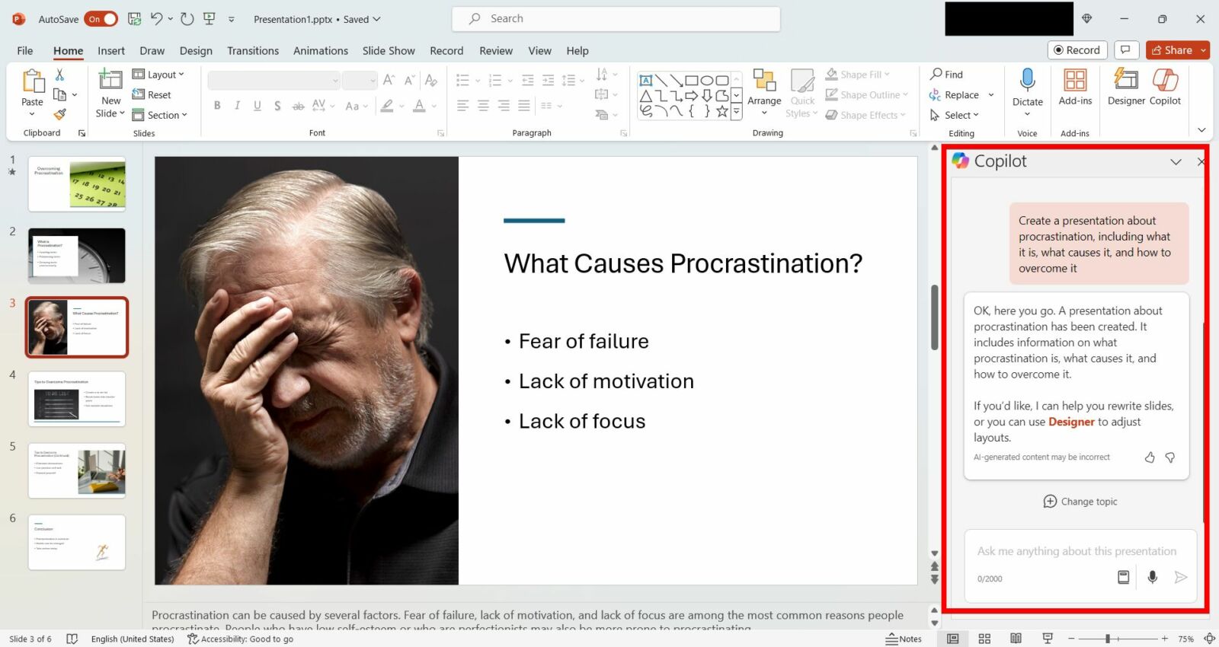Screen dimensions: 1219x647
Task: Toggle left text alignment
Action: [462, 106]
